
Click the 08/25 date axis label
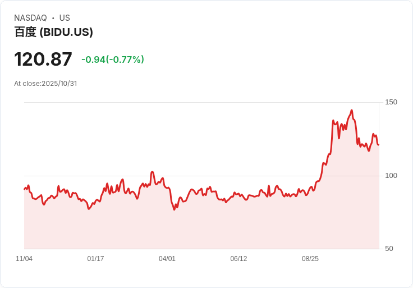[310, 258]
